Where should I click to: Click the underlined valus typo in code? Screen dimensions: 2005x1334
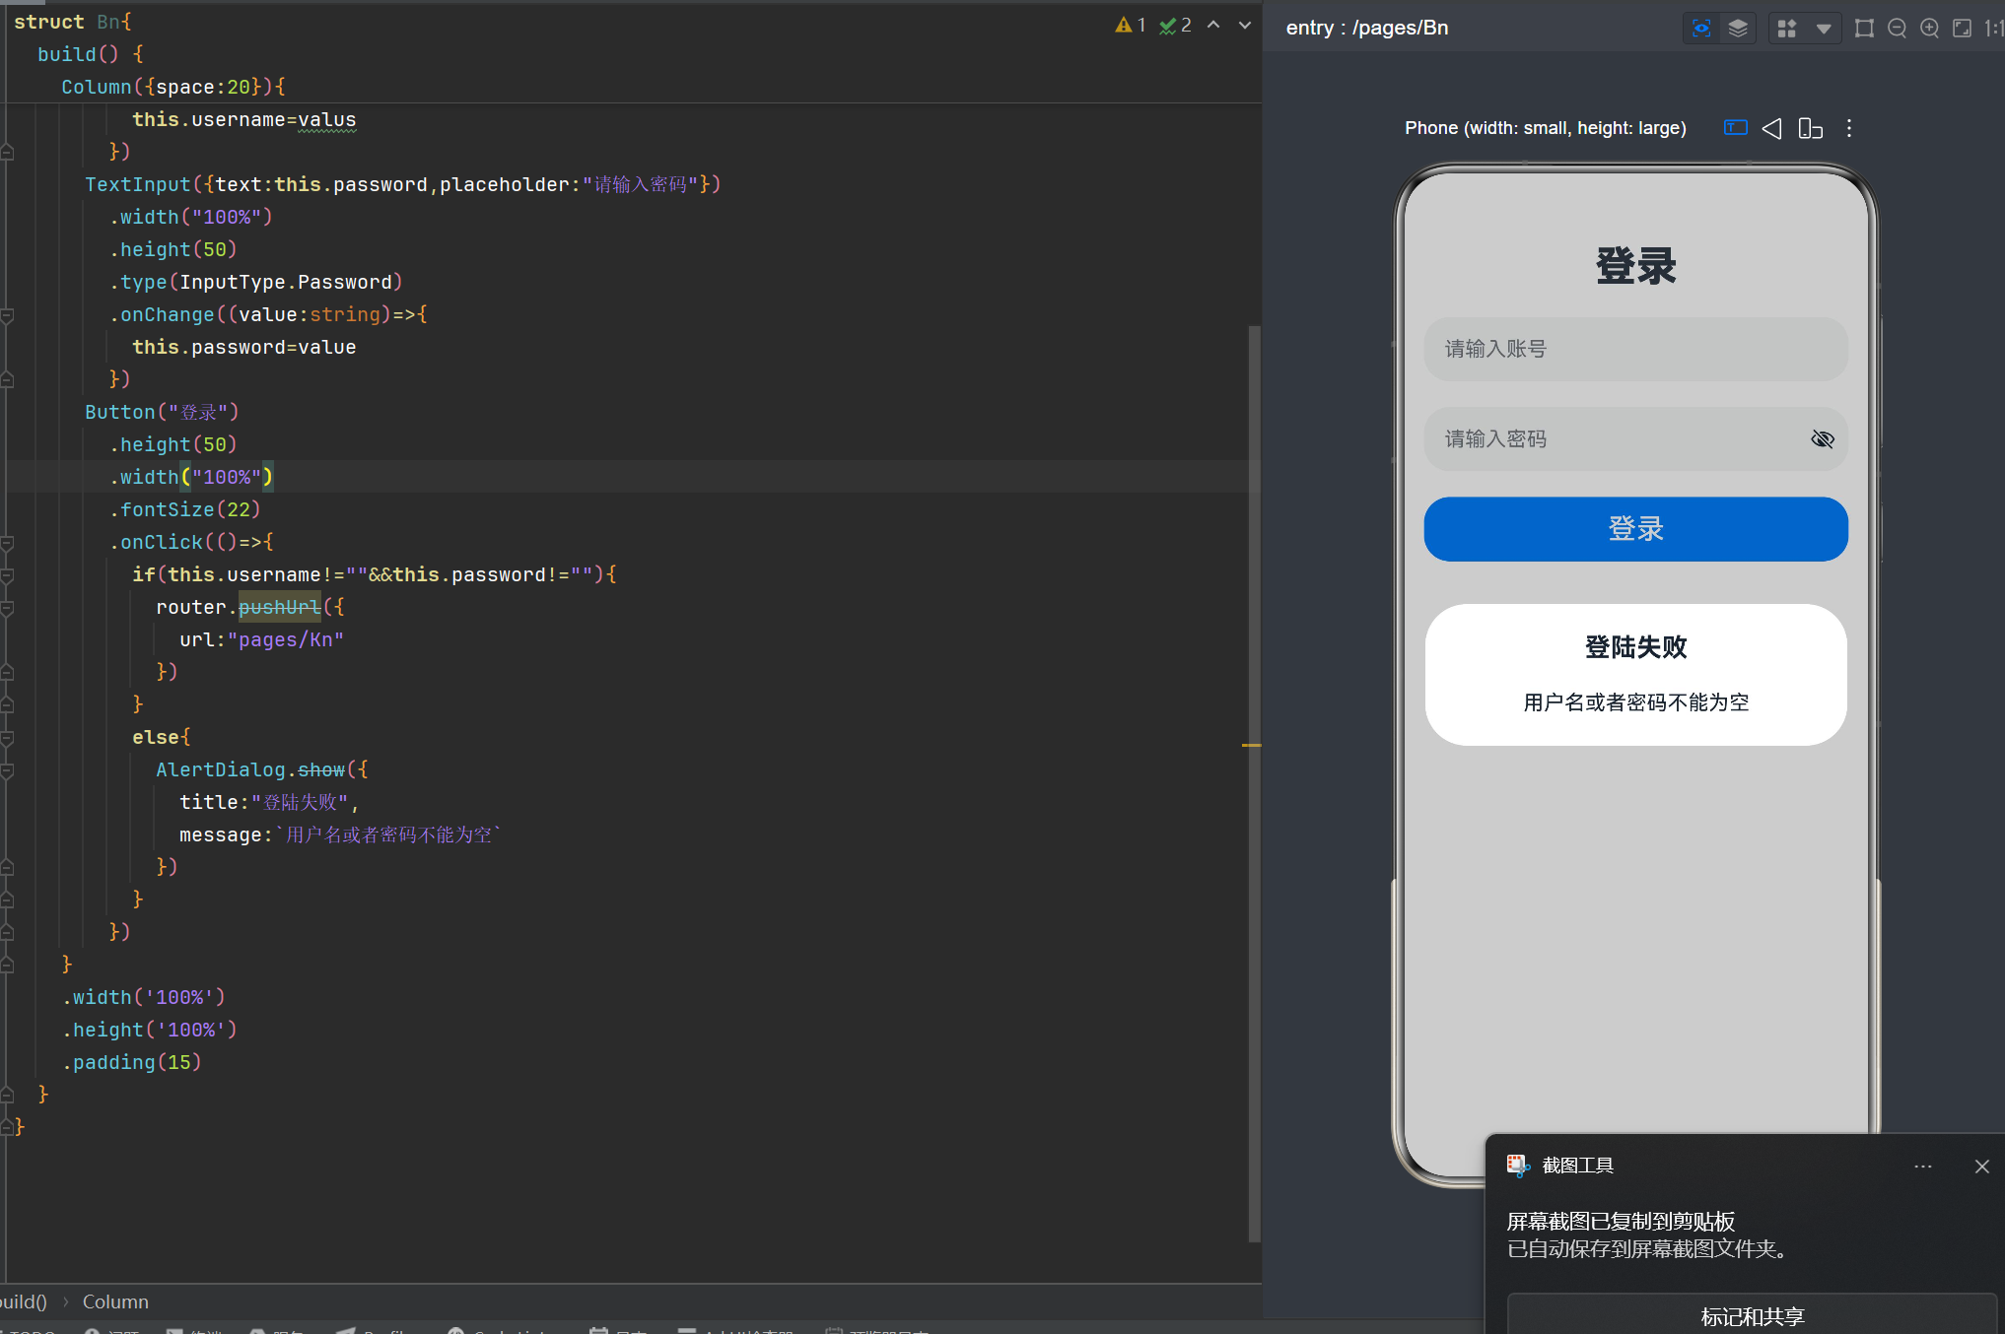[327, 119]
